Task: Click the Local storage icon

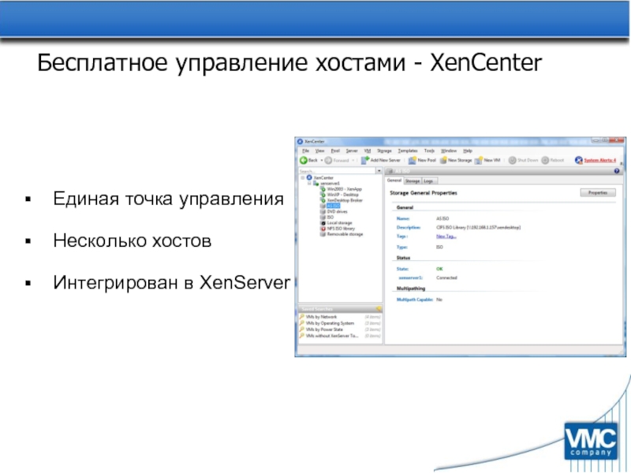Action: coord(323,222)
